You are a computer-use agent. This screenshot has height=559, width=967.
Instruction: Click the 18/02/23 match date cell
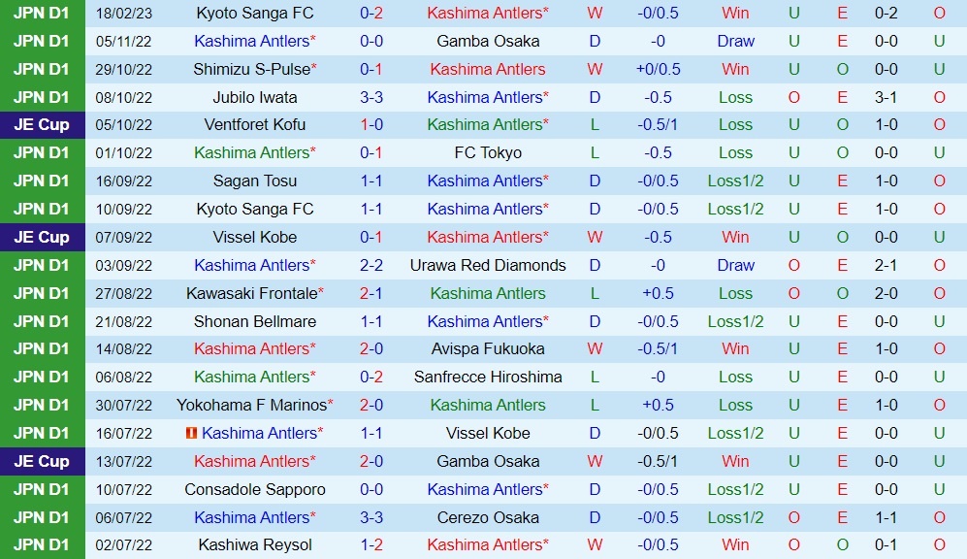[x=129, y=13]
